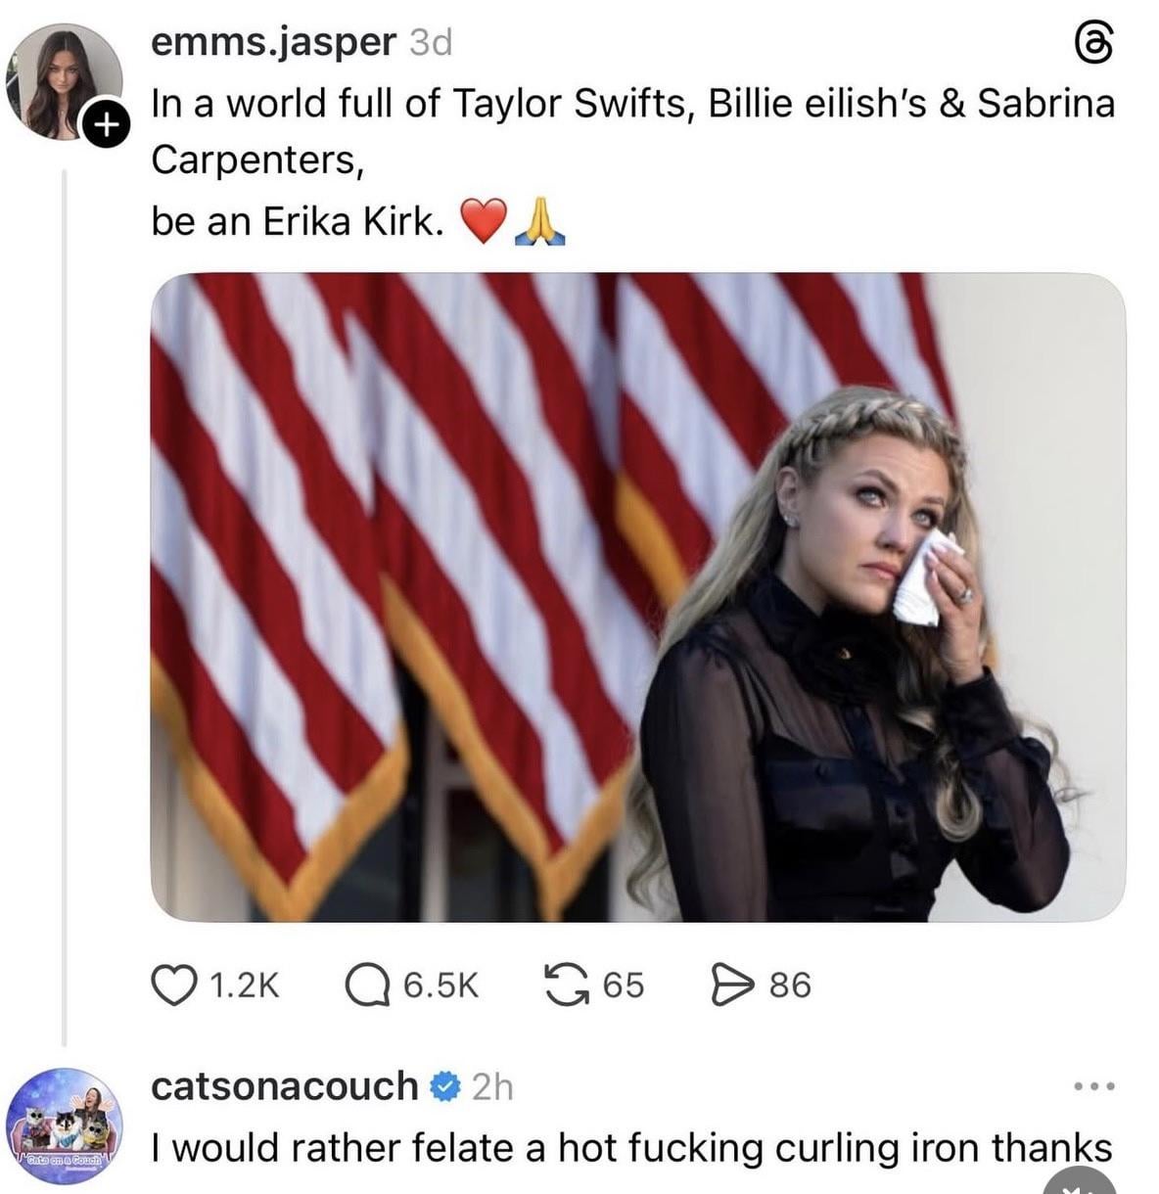Visit the catsonacouch username link
Viewport: 1159px width, 1194px height.
tap(284, 1086)
